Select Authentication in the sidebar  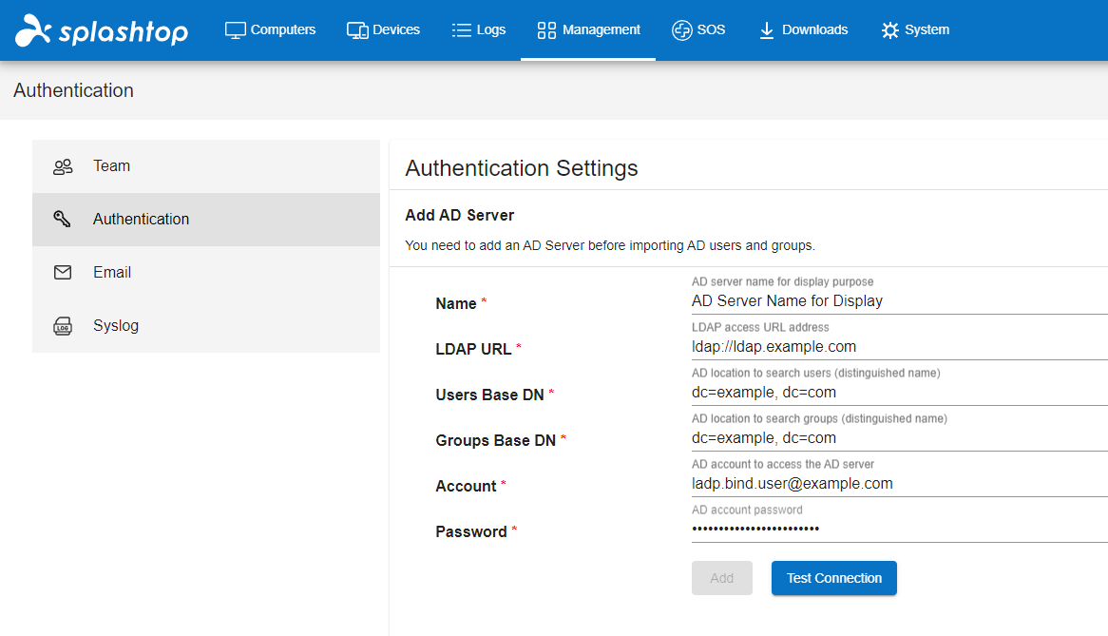click(x=206, y=220)
